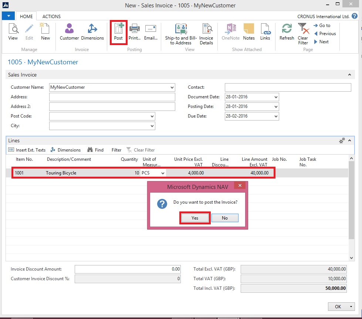Confirm posting with Yes button
362x319 pixels.
(x=195, y=218)
